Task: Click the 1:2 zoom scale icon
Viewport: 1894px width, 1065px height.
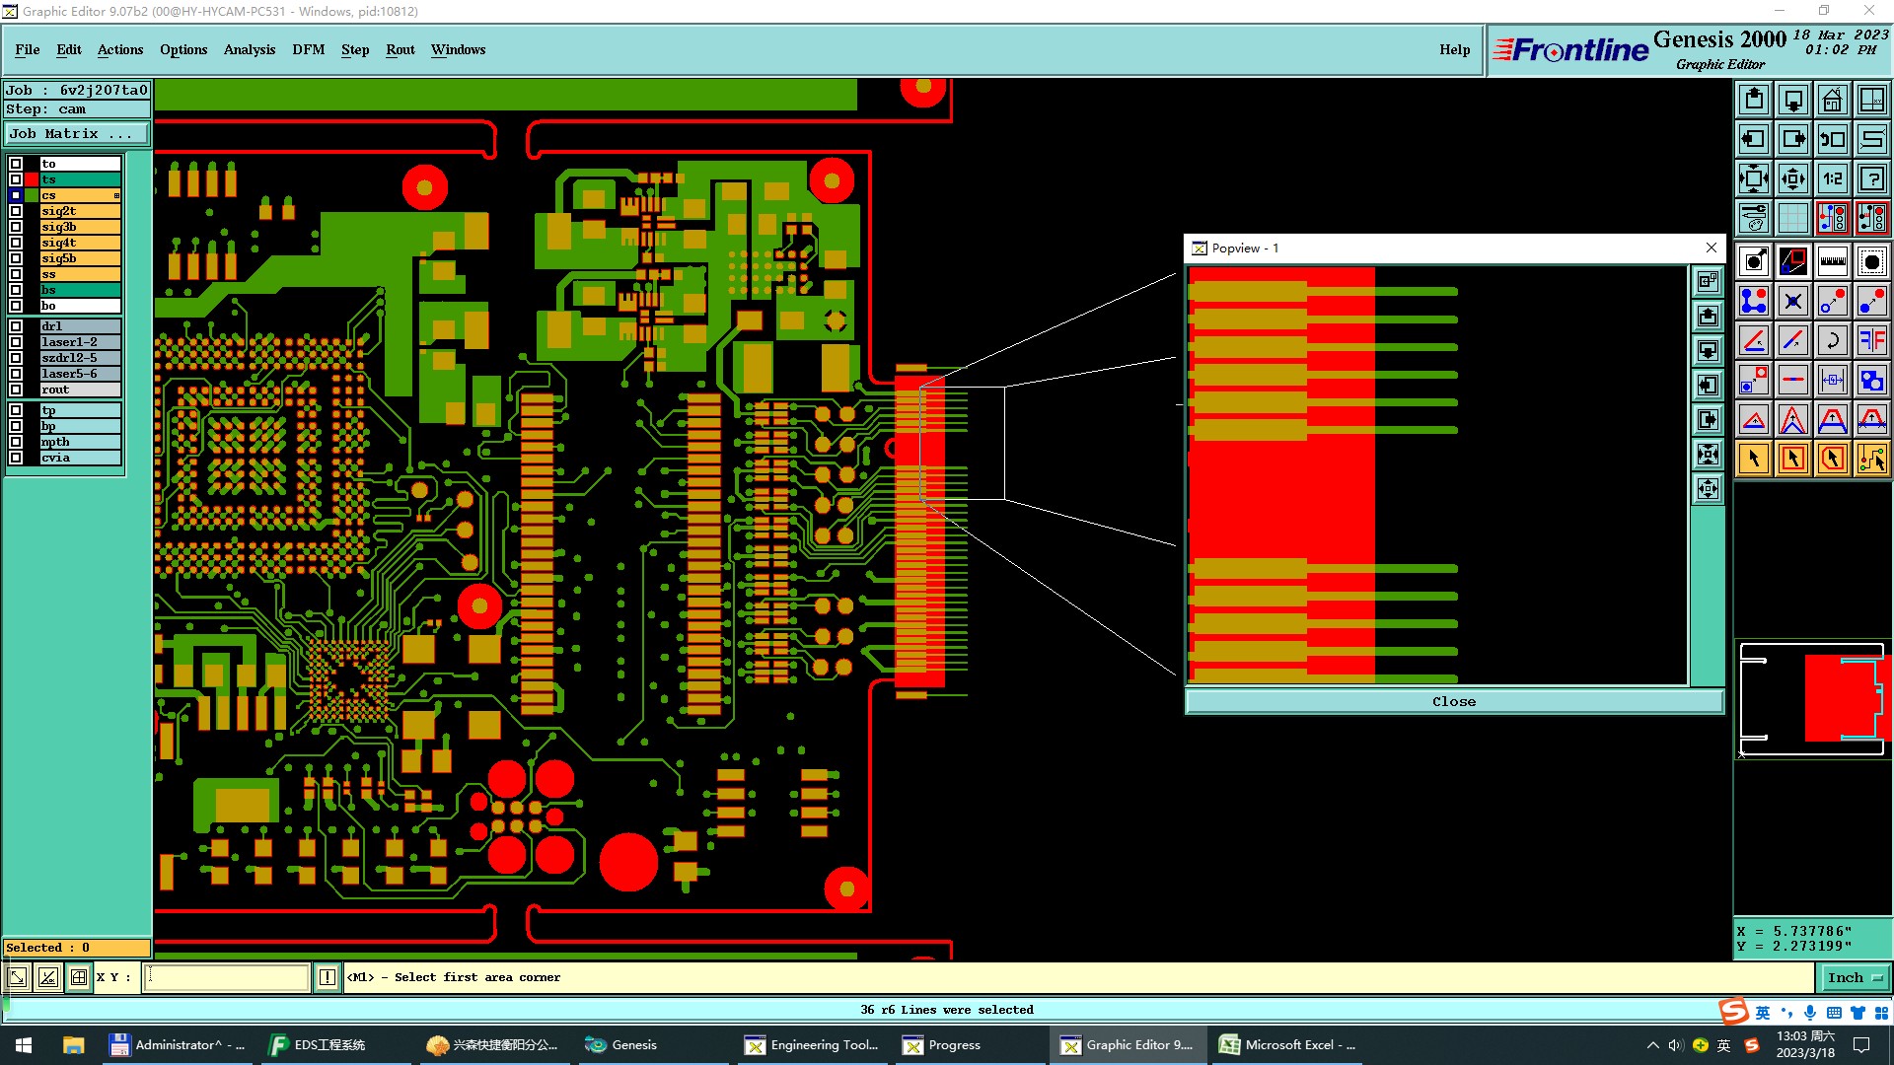Action: click(x=1832, y=178)
